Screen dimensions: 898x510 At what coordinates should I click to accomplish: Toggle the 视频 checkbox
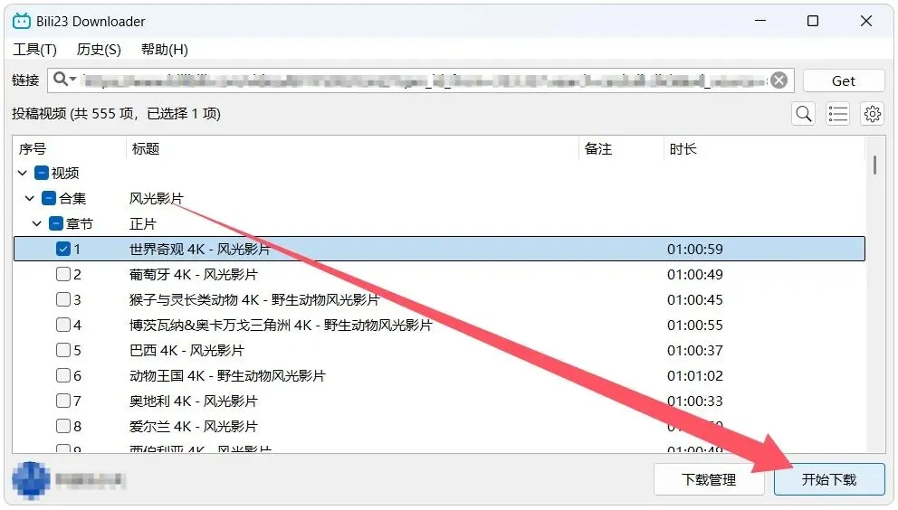tap(42, 173)
